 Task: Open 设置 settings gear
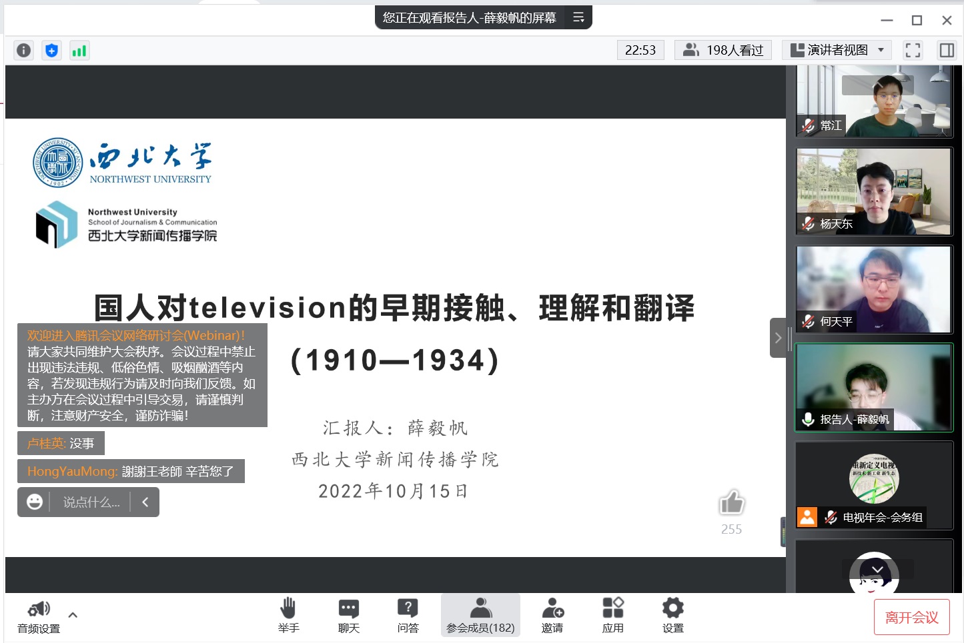coord(672,615)
